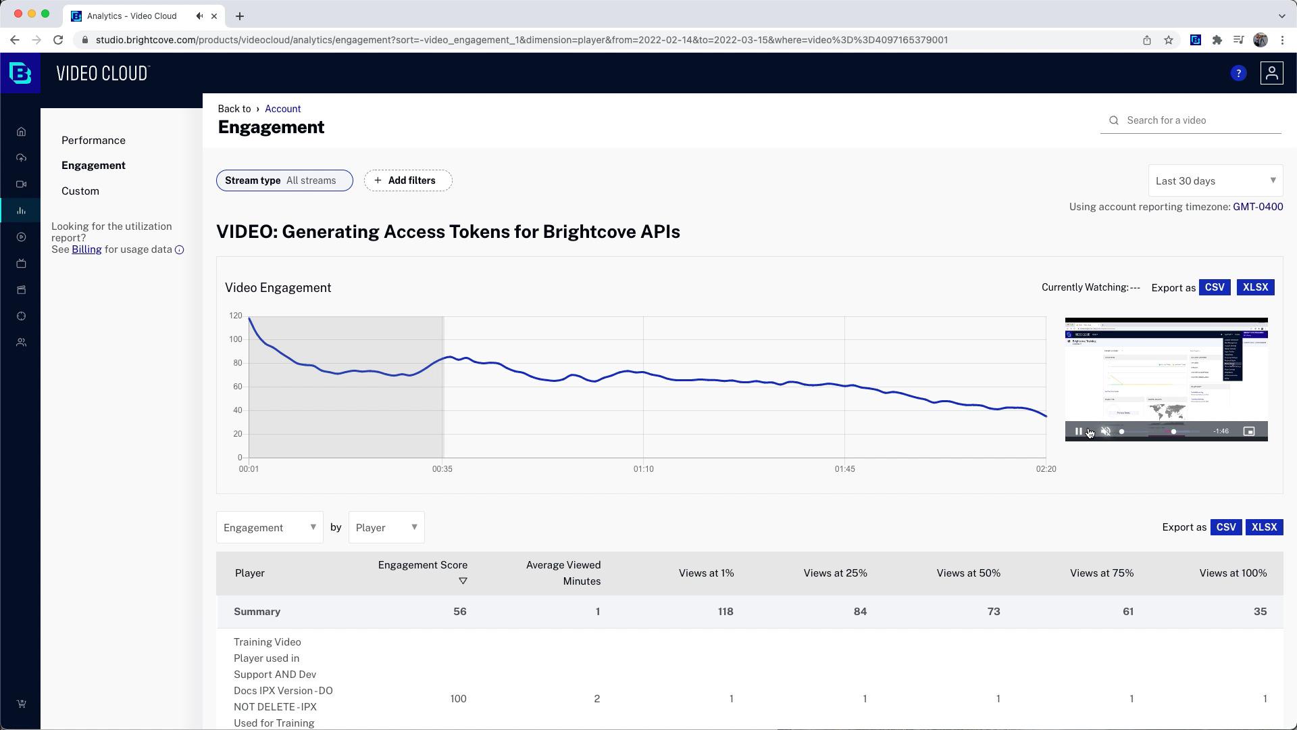
Task: Open the Player dimension dropdown
Action: pyautogui.click(x=386, y=527)
